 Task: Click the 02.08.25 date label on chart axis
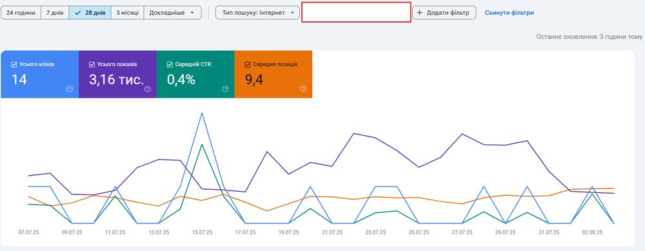593,232
